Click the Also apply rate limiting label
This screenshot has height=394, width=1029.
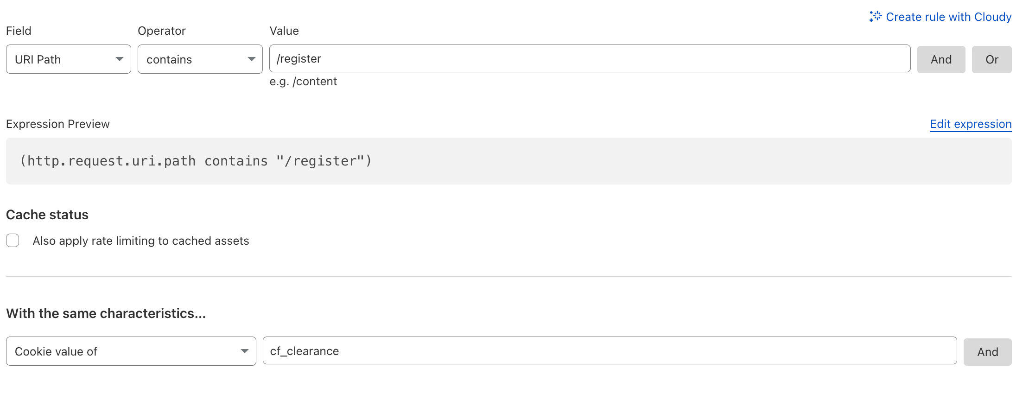pyautogui.click(x=141, y=241)
